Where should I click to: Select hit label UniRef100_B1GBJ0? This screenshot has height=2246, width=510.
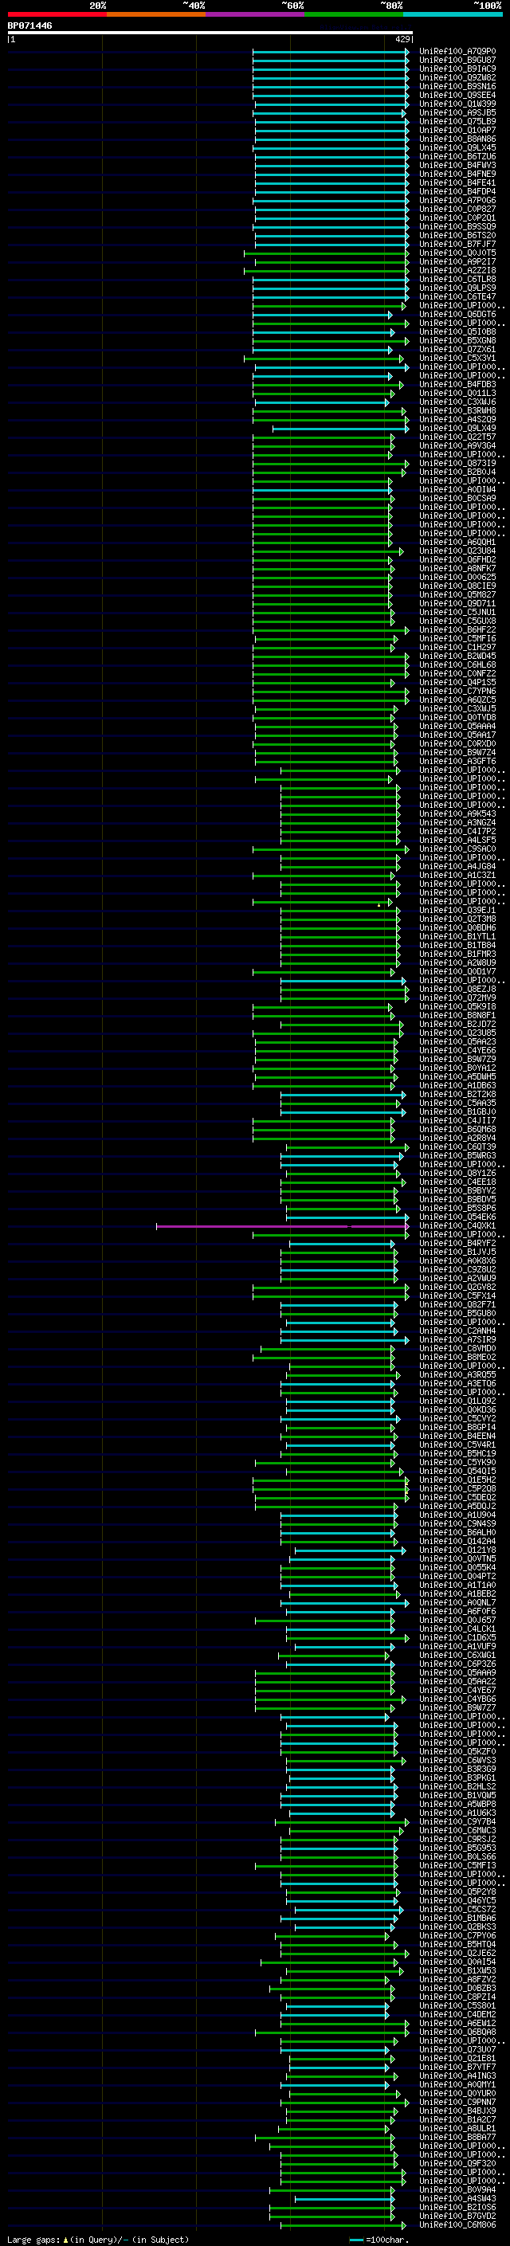tap(457, 1111)
